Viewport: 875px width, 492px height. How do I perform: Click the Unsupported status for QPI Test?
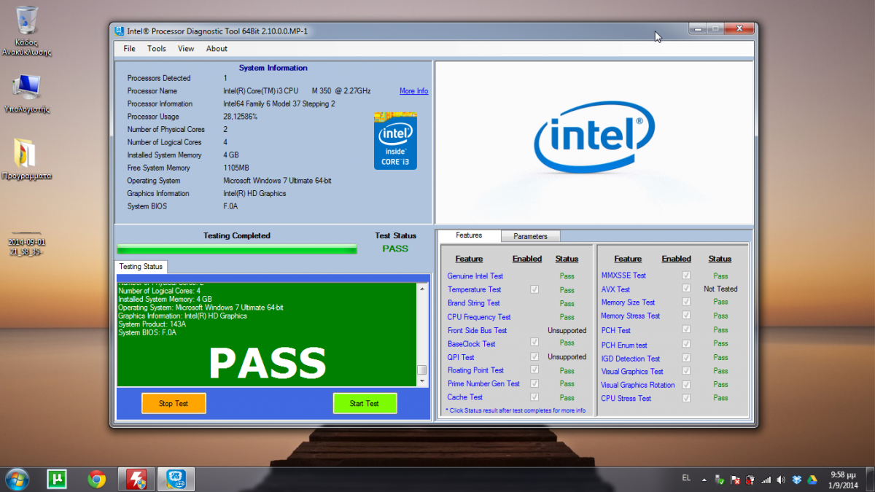[567, 357]
